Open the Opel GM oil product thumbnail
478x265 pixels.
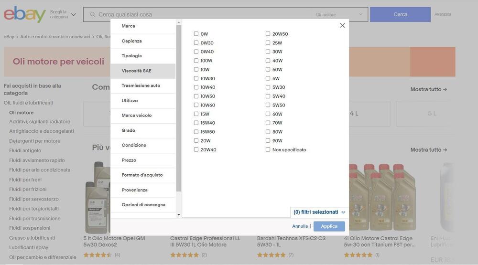[98, 197]
